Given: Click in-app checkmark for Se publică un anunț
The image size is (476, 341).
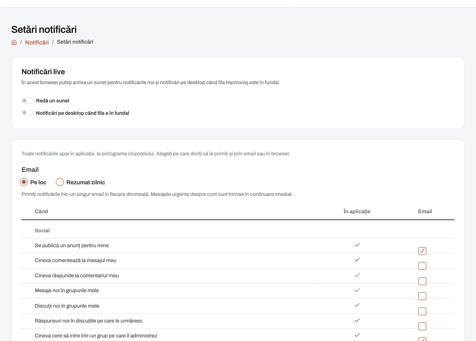Looking at the screenshot, I should 357,245.
